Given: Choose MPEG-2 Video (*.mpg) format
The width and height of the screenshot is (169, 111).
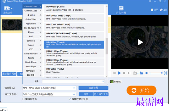Looking at the screenshot, I should click(x=74, y=62).
